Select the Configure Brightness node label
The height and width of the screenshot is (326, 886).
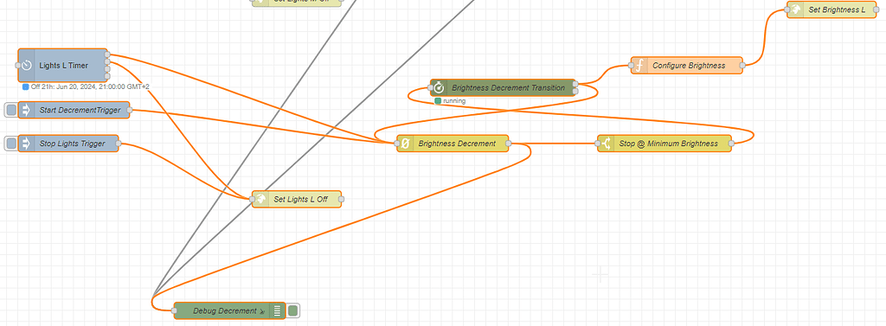[689, 66]
